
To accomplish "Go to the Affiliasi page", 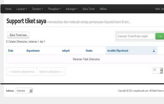I will click(x=103, y=9).
